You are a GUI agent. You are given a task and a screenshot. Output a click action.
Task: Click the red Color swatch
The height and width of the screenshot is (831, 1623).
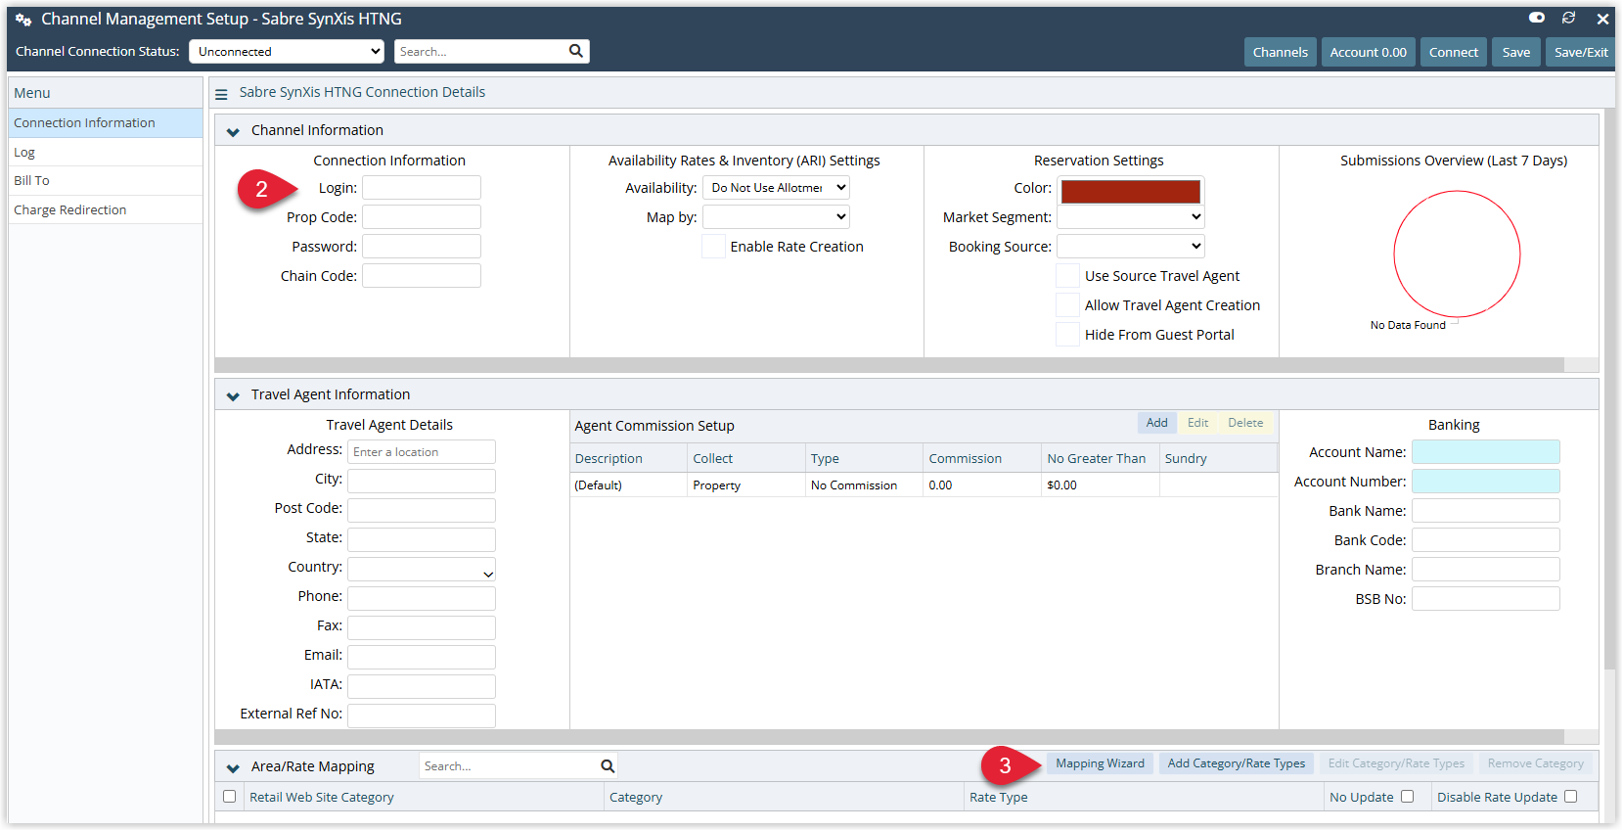[1131, 191]
